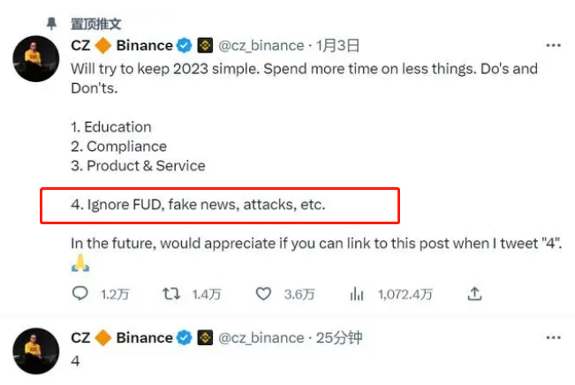Retweet the pinned 2023 tweet
575x385 pixels.
[x=172, y=292]
